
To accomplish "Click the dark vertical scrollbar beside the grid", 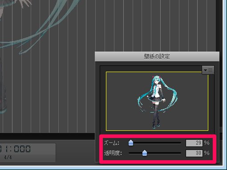I will point(218,25).
